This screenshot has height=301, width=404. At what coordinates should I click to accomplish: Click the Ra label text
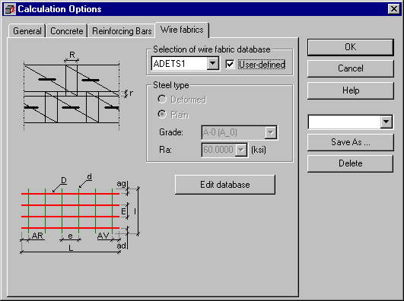point(165,150)
